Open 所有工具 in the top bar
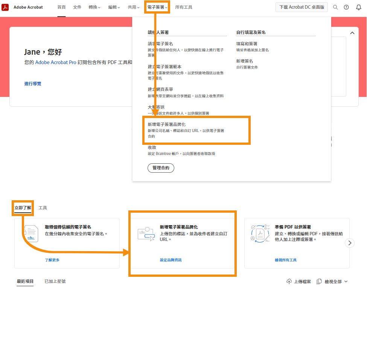The height and width of the screenshot is (359, 367). pyautogui.click(x=184, y=7)
